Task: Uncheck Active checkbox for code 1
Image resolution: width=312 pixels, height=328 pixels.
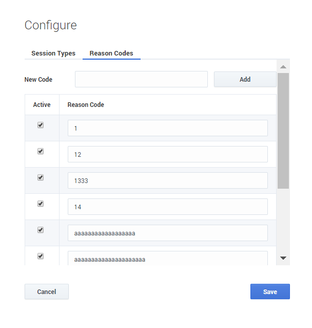Action: [41, 125]
